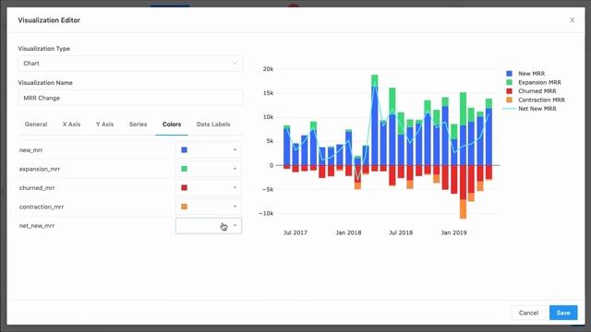Click the orange swatch for contraction_mrr
The width and height of the screenshot is (591, 332).
(185, 207)
